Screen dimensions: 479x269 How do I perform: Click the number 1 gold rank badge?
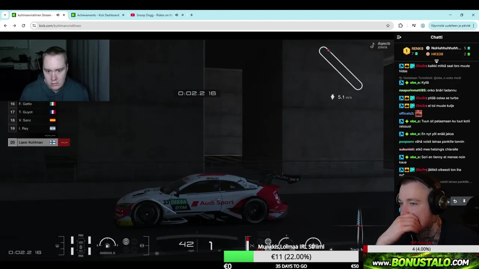point(406,51)
